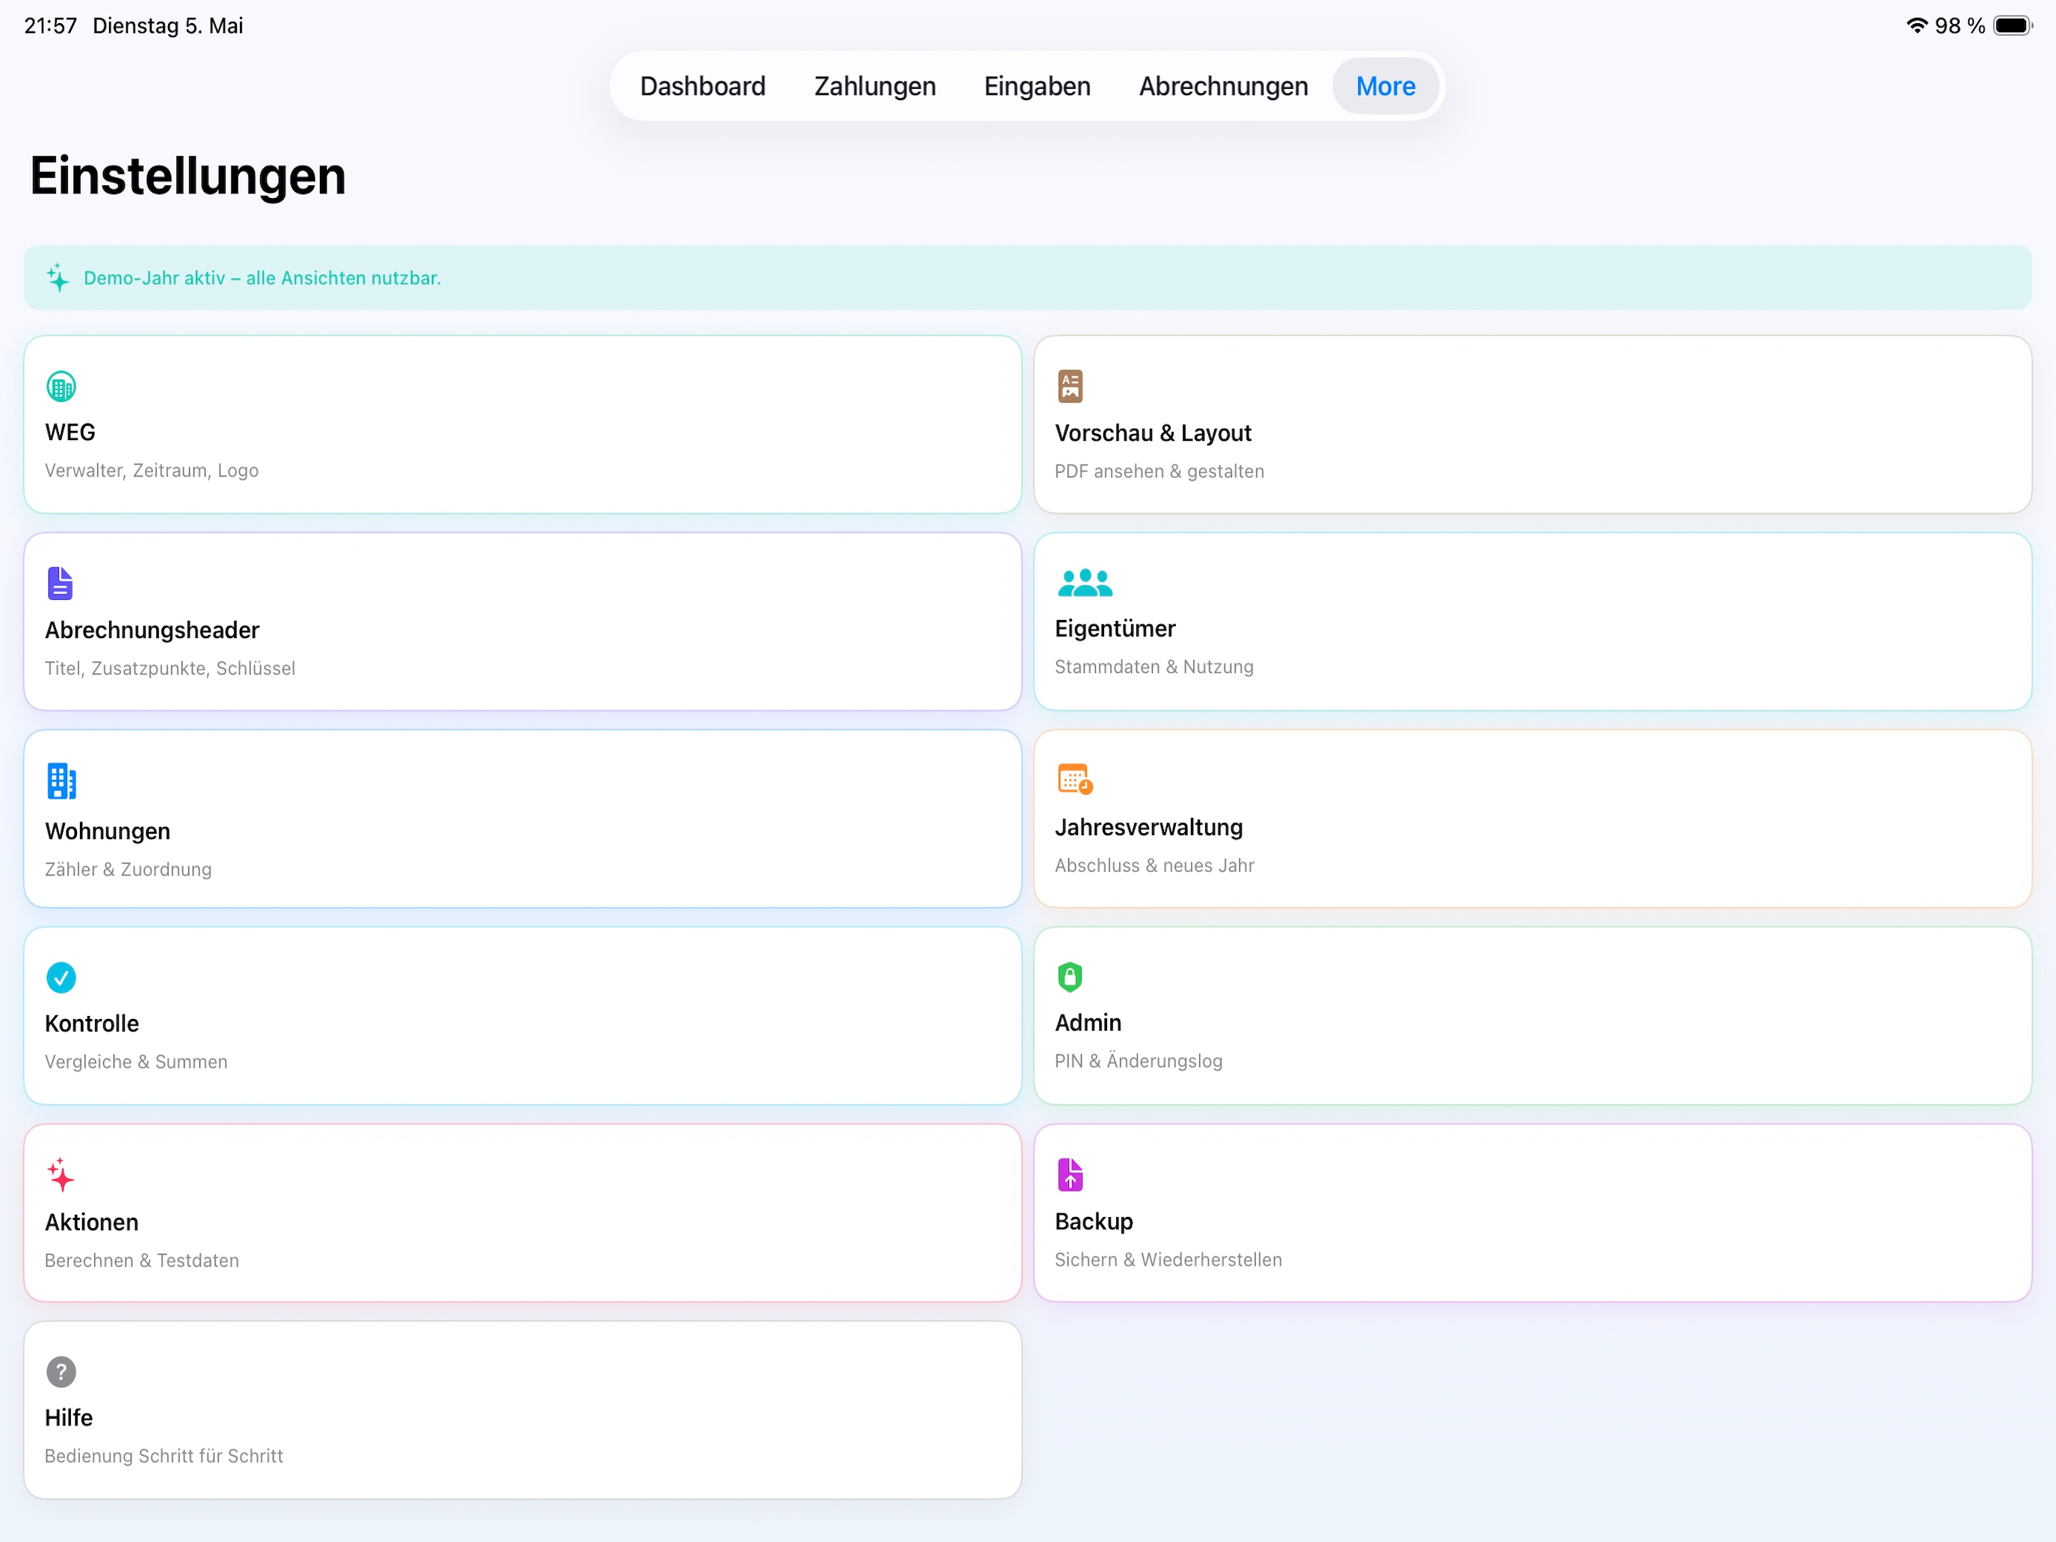Open the Abrechnungsheader card title
2056x1542 pixels.
click(x=152, y=631)
